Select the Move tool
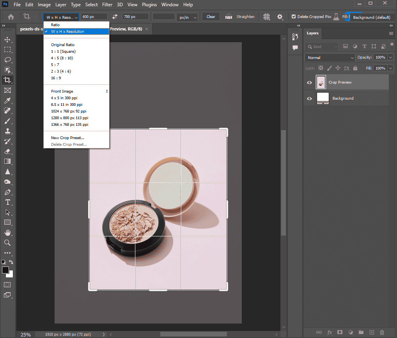The width and height of the screenshot is (397, 338). (7, 39)
